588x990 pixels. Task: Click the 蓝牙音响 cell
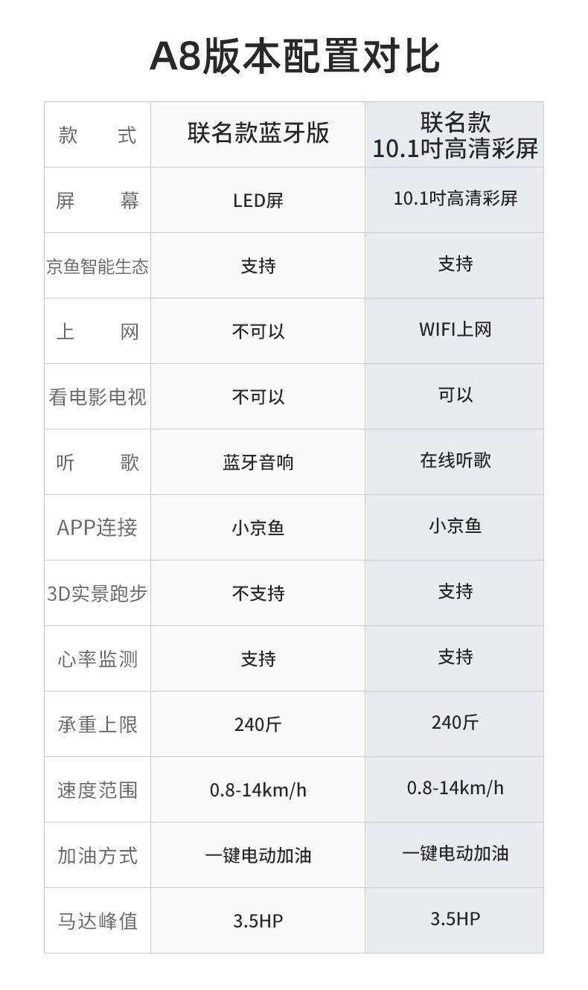coord(258,462)
